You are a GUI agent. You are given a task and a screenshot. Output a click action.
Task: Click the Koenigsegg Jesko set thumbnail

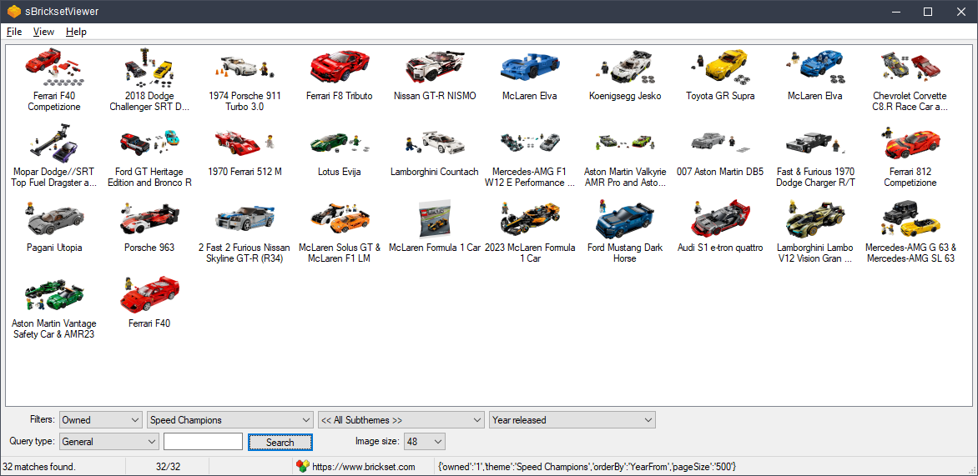pyautogui.click(x=624, y=67)
